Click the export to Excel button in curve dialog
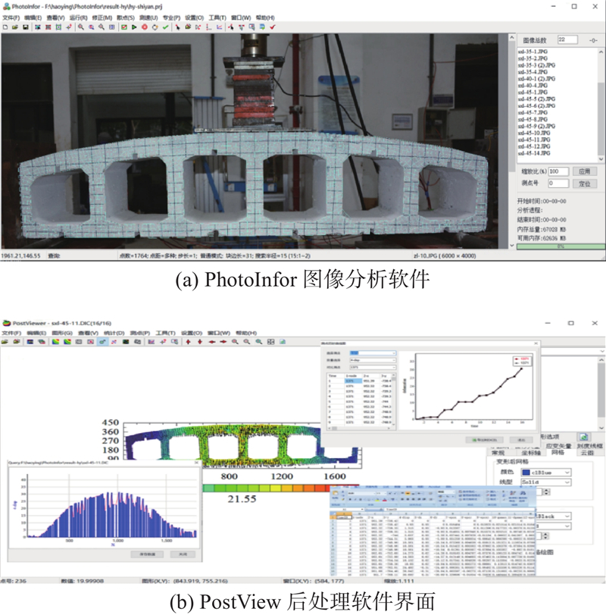The height and width of the screenshot is (615, 606). tap(484, 440)
